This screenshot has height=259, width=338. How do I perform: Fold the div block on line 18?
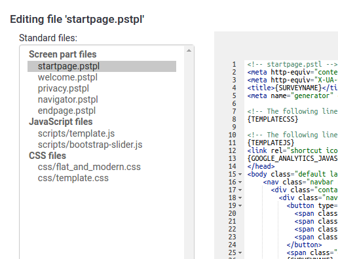tap(240, 198)
